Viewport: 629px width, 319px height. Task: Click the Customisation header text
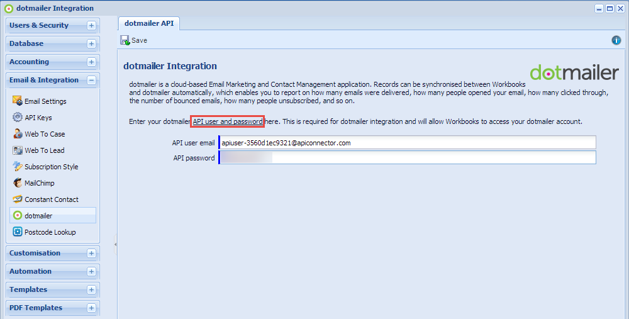pyautogui.click(x=35, y=253)
